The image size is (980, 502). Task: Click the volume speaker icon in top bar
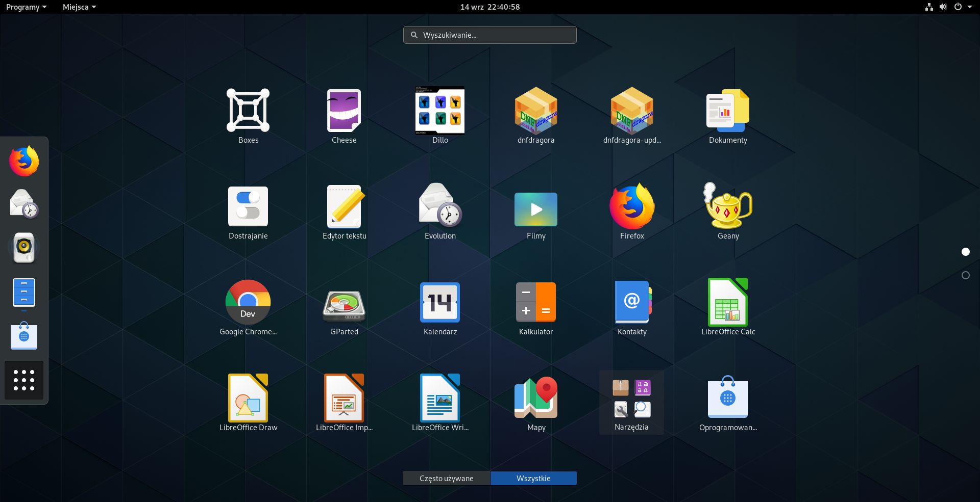click(x=943, y=7)
